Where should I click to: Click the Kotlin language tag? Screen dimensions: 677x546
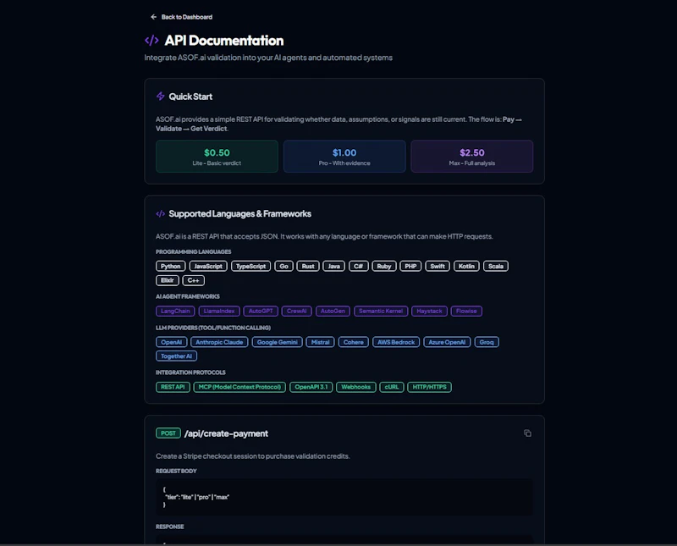pos(466,266)
